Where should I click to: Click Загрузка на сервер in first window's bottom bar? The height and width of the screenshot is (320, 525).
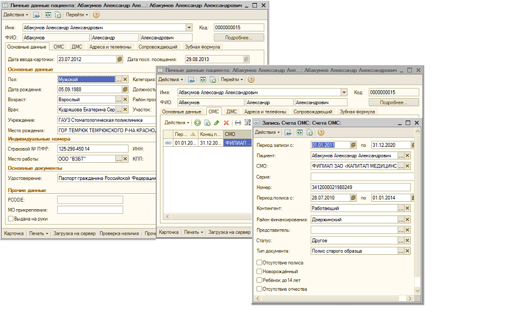coord(75,233)
